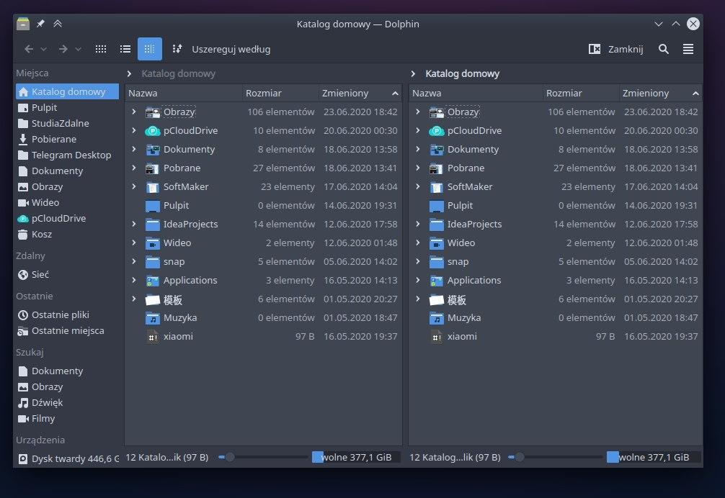Open pCloudDrive folder icon in left pane
Viewport: 725px width, 498px height.
(x=152, y=131)
